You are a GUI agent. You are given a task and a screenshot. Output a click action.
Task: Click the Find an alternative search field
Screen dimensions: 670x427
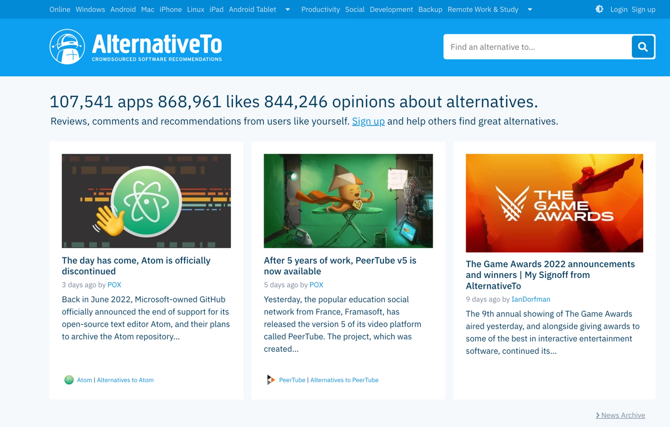(x=538, y=47)
